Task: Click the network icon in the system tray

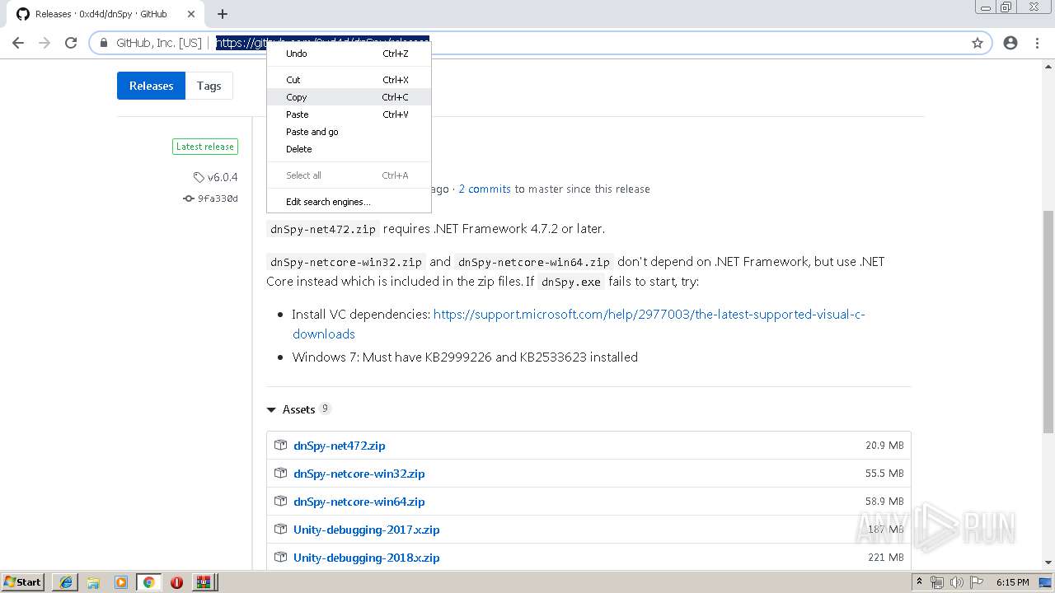Action: 937,582
